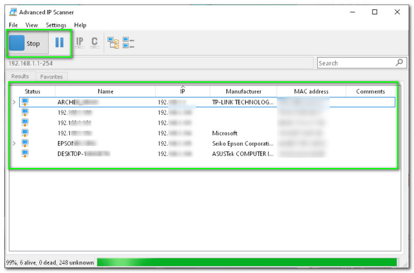Viewport: 414px width, 273px height.
Task: Switch to the Favorites tab
Action: point(52,77)
